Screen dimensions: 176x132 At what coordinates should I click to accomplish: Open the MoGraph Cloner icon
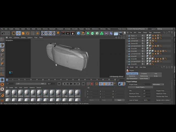coord(102,33)
